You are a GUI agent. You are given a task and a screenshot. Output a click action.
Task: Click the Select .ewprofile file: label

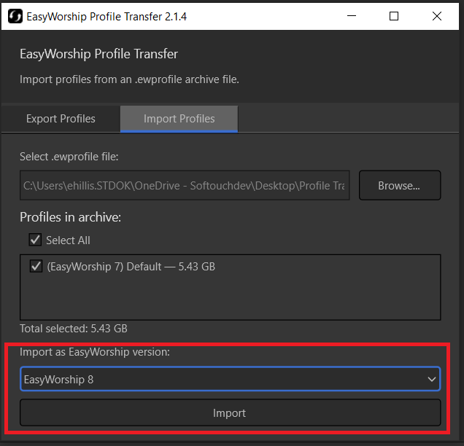coord(69,157)
